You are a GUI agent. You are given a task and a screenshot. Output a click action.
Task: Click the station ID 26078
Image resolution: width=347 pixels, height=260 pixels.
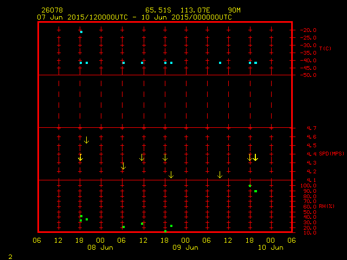[x=48, y=10]
